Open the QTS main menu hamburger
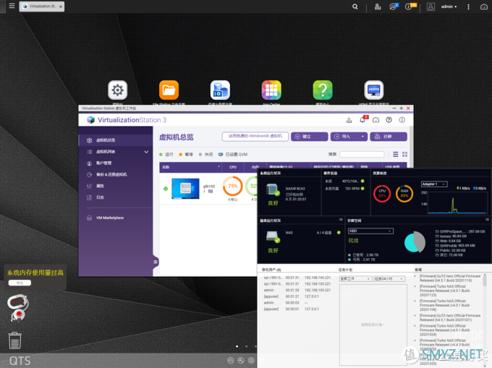The image size is (492, 368). click(11, 7)
